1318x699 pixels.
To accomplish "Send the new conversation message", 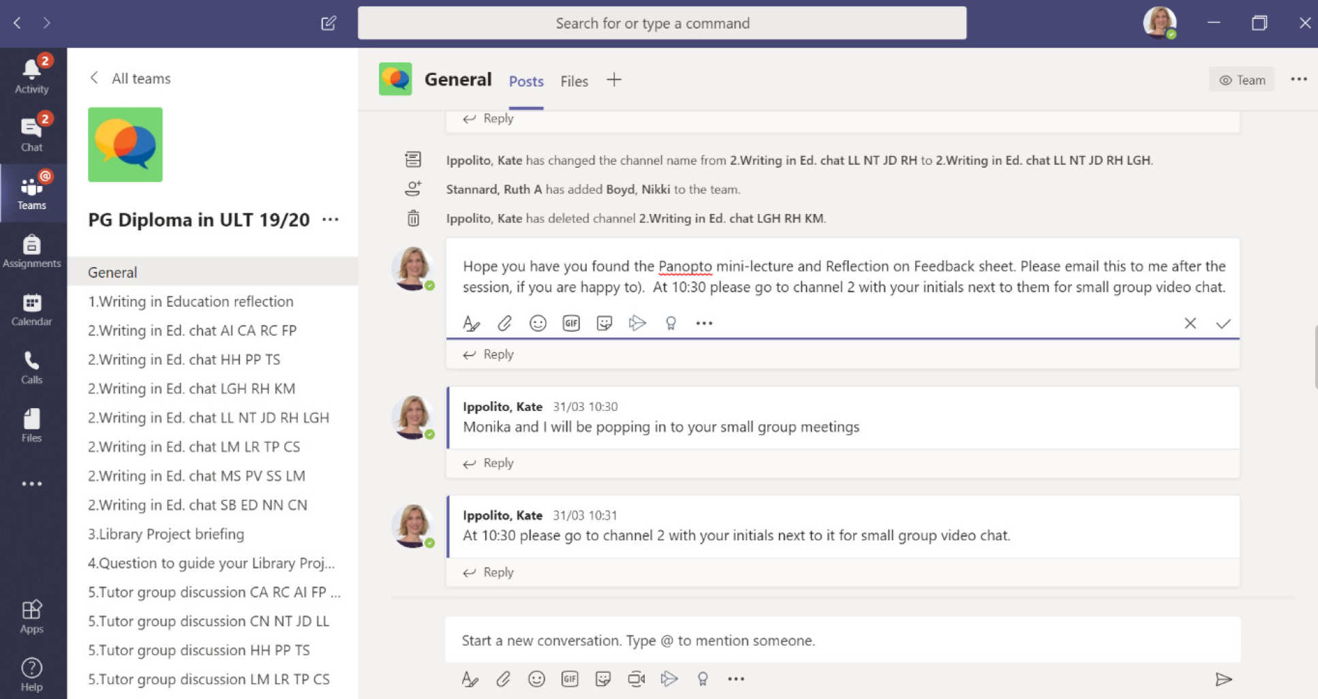I will [1223, 679].
